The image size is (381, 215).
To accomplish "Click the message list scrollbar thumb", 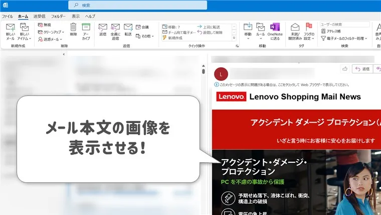I will (204, 71).
